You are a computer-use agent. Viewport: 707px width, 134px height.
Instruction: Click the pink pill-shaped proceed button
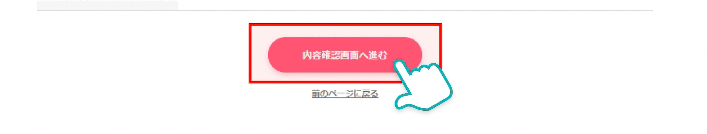point(345,55)
